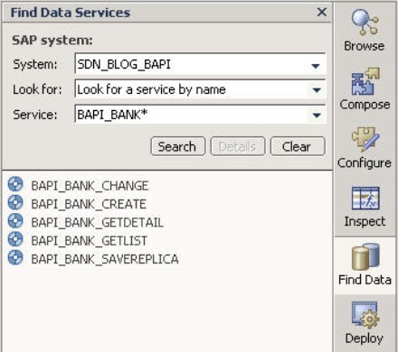Click the icon beside BAPI_BANK_SAVEREPLICA
The width and height of the screenshot is (398, 352).
(15, 258)
